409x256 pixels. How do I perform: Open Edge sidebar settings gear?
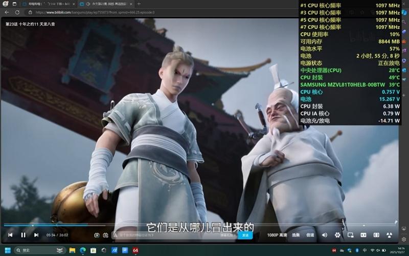pos(404,239)
